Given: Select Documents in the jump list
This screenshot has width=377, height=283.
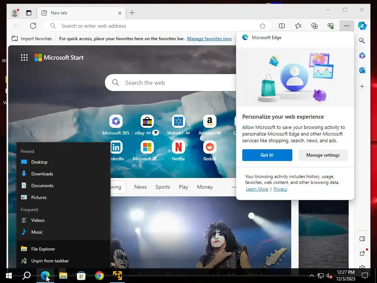Looking at the screenshot, I should coord(63,186).
